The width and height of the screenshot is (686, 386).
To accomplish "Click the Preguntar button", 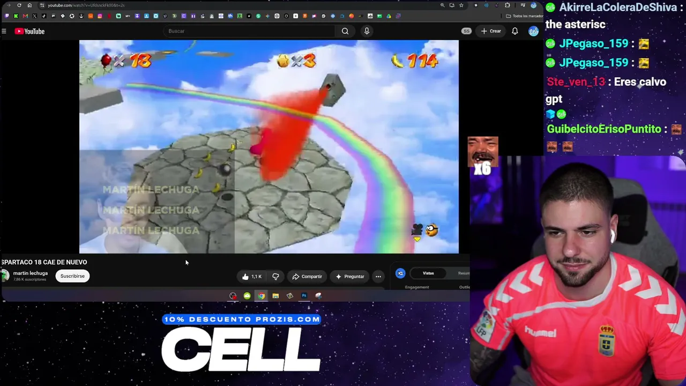I will click(x=350, y=277).
